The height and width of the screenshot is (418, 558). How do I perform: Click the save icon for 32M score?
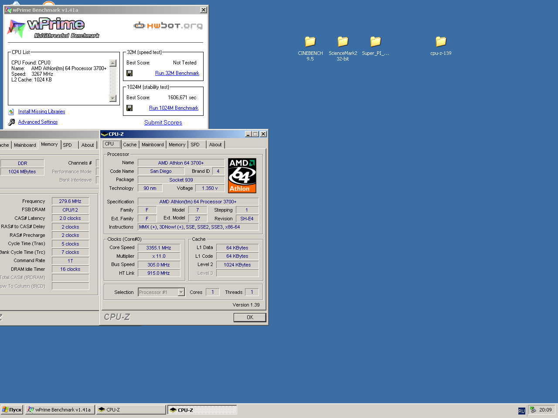coord(129,73)
